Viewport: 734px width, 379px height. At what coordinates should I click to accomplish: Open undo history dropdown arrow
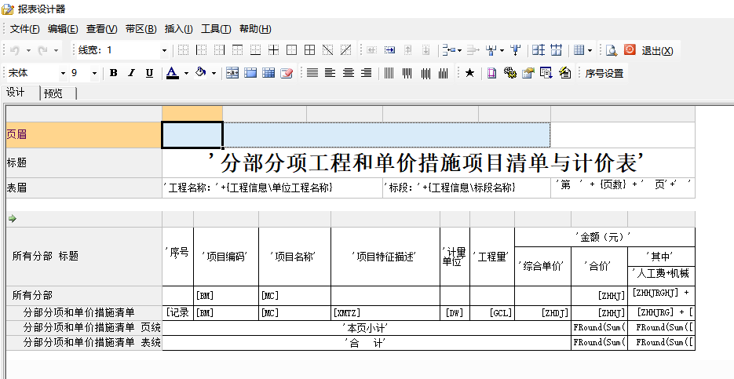[x=28, y=50]
